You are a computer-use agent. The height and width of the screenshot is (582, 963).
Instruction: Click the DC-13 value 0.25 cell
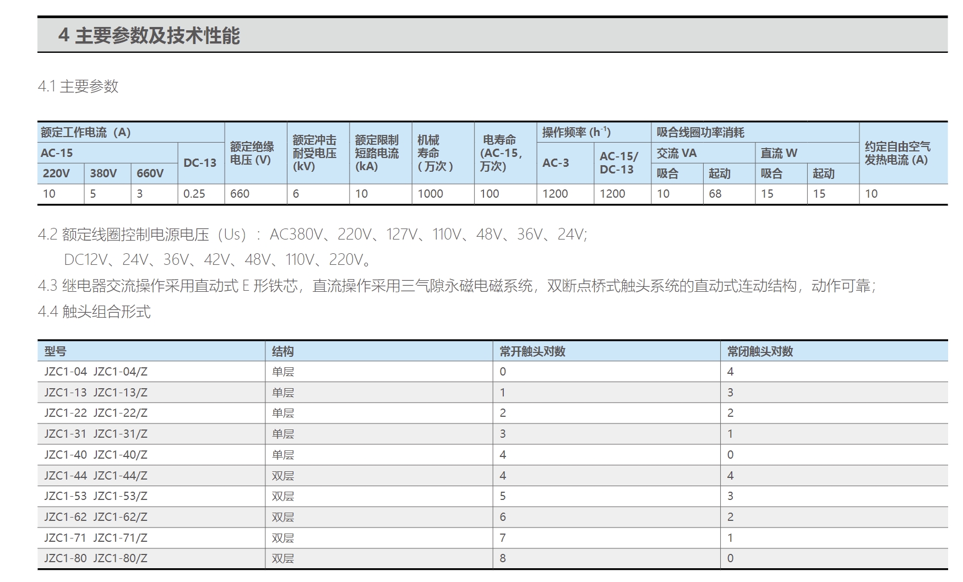pos(194,194)
